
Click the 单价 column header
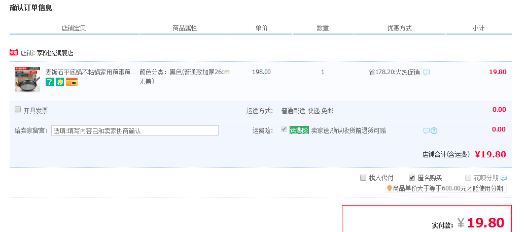pos(262,28)
